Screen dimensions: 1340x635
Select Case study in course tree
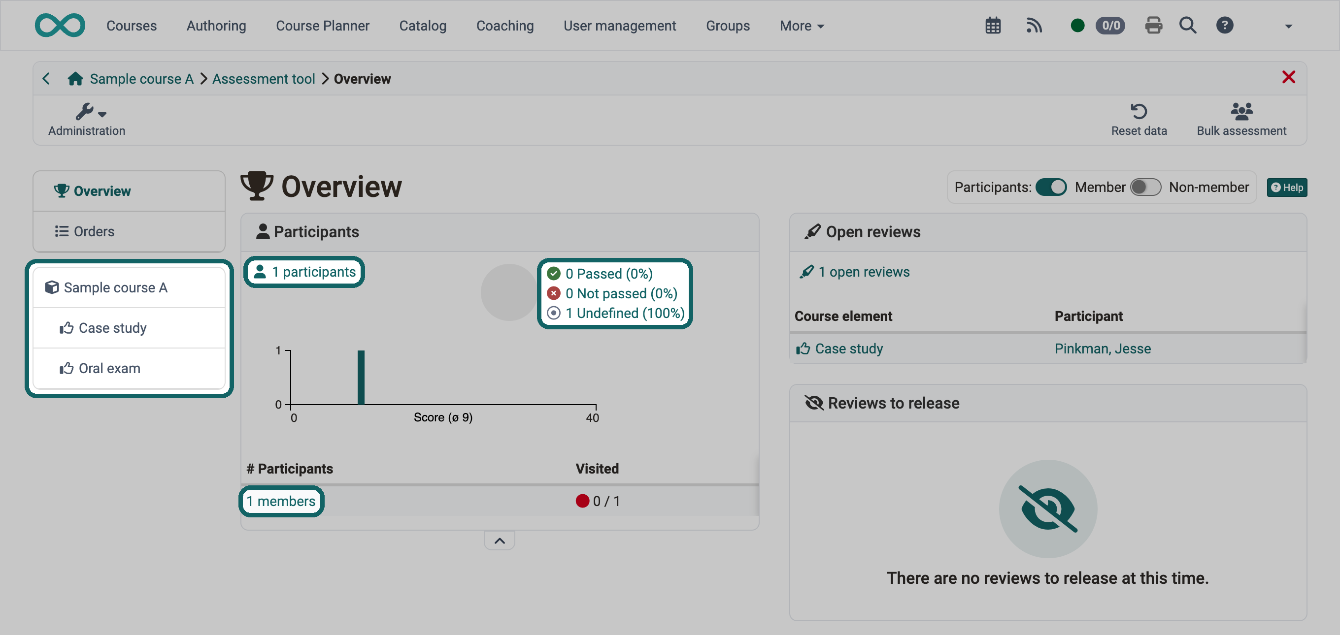coord(129,328)
